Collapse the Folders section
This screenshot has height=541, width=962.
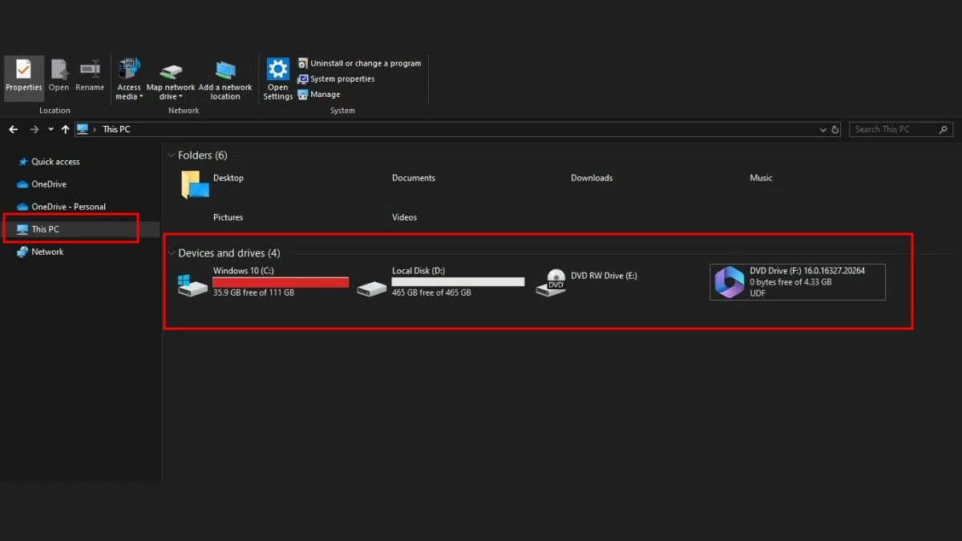(172, 155)
